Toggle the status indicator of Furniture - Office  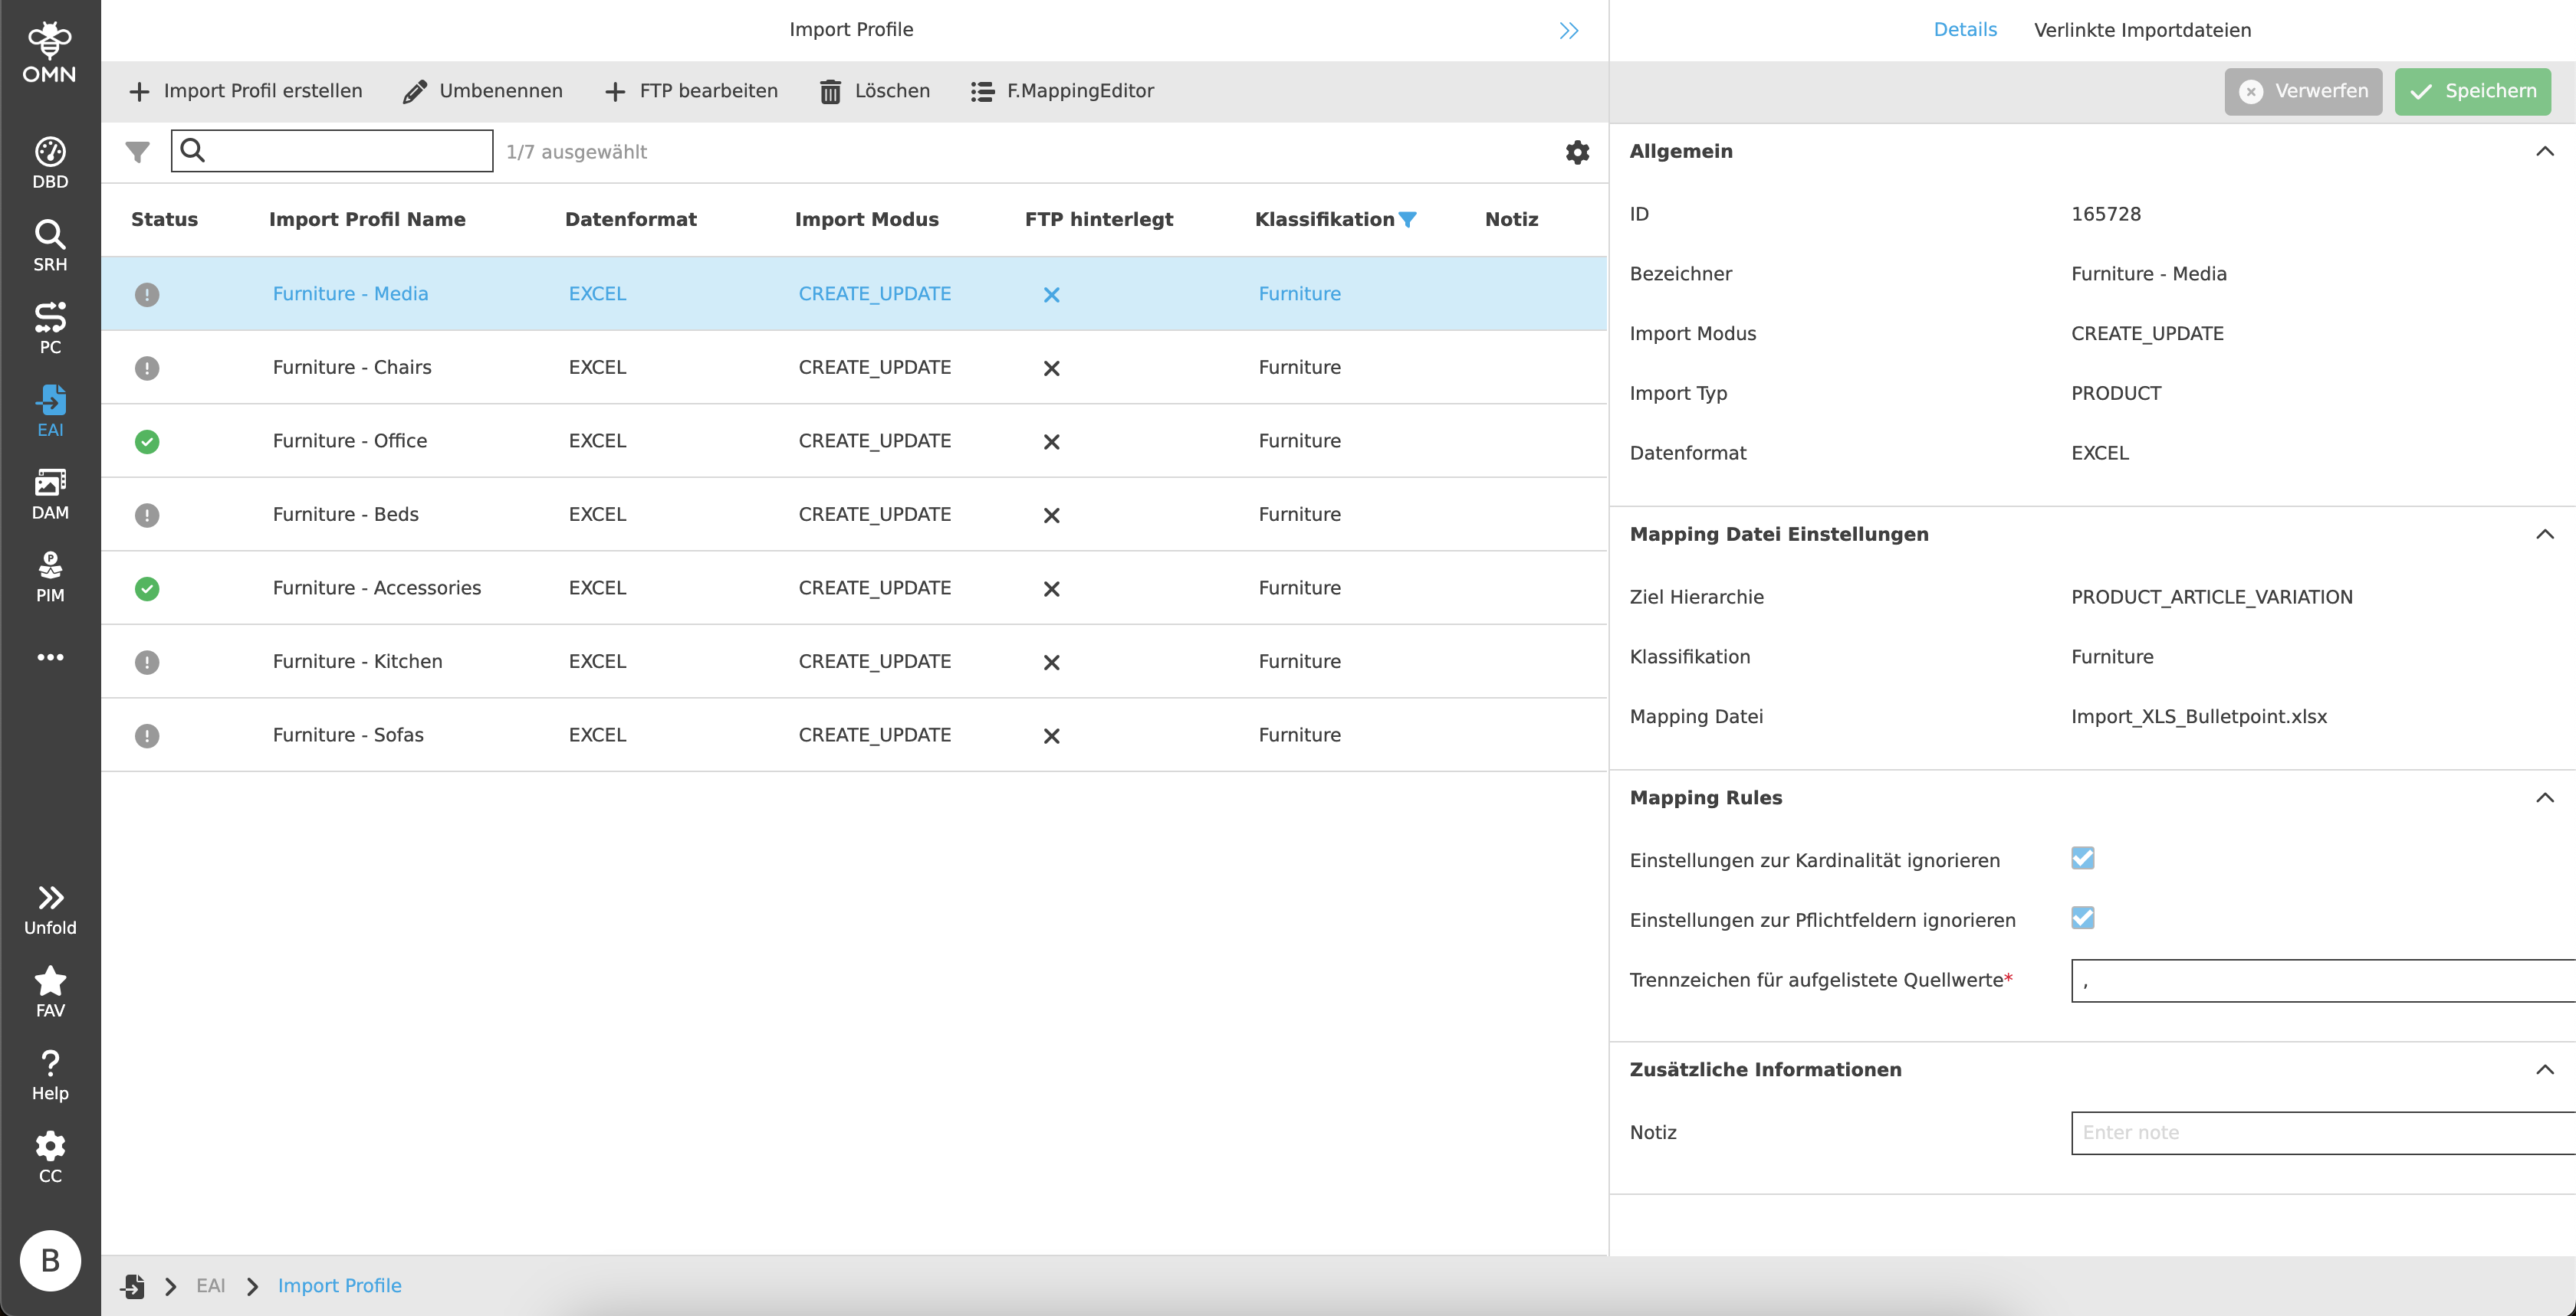tap(147, 442)
